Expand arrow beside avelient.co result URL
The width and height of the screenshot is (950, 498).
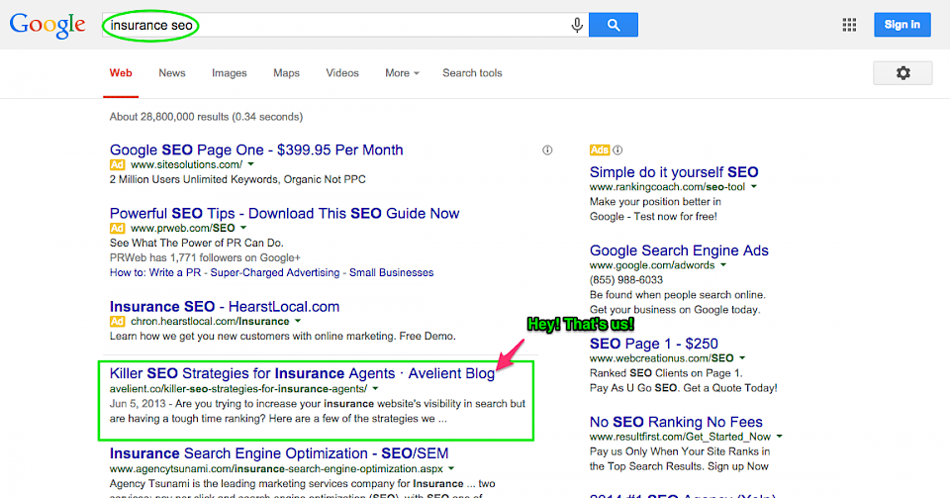[375, 388]
